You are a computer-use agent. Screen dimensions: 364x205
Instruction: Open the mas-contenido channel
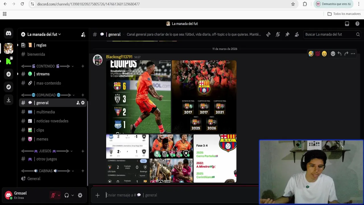(x=53, y=83)
